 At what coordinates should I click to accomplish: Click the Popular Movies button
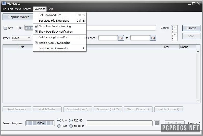tap(18, 17)
